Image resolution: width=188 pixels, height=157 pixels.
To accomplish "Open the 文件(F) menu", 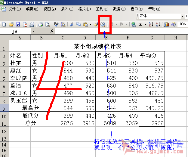I will pyautogui.click(x=15, y=9).
